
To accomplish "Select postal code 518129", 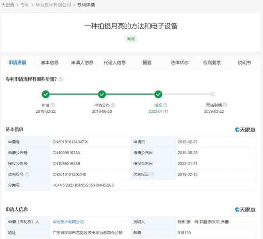I will (184, 232).
